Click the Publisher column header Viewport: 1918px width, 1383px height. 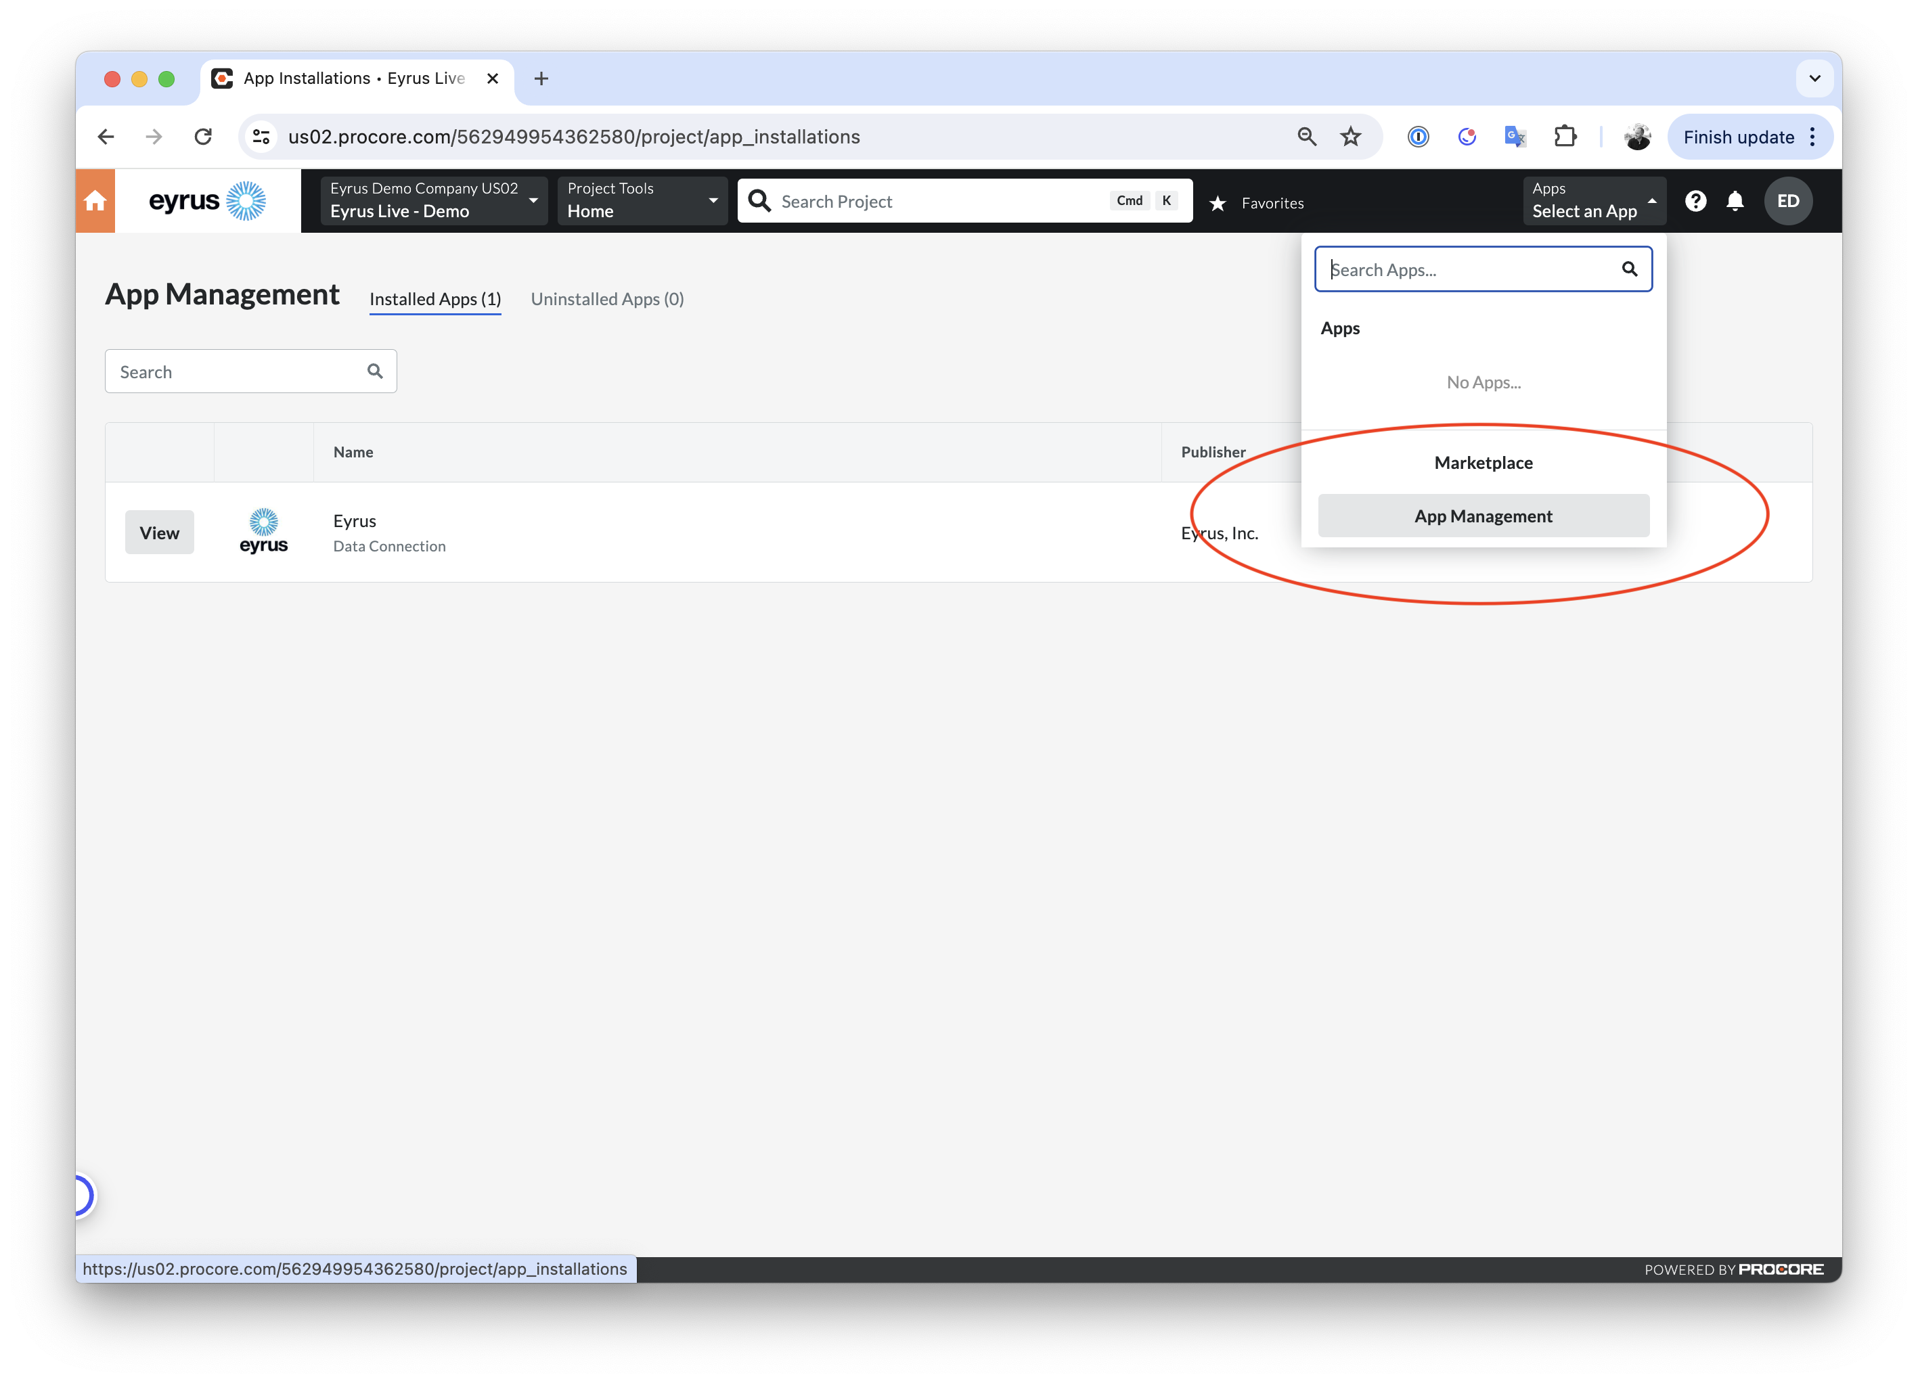click(1213, 452)
